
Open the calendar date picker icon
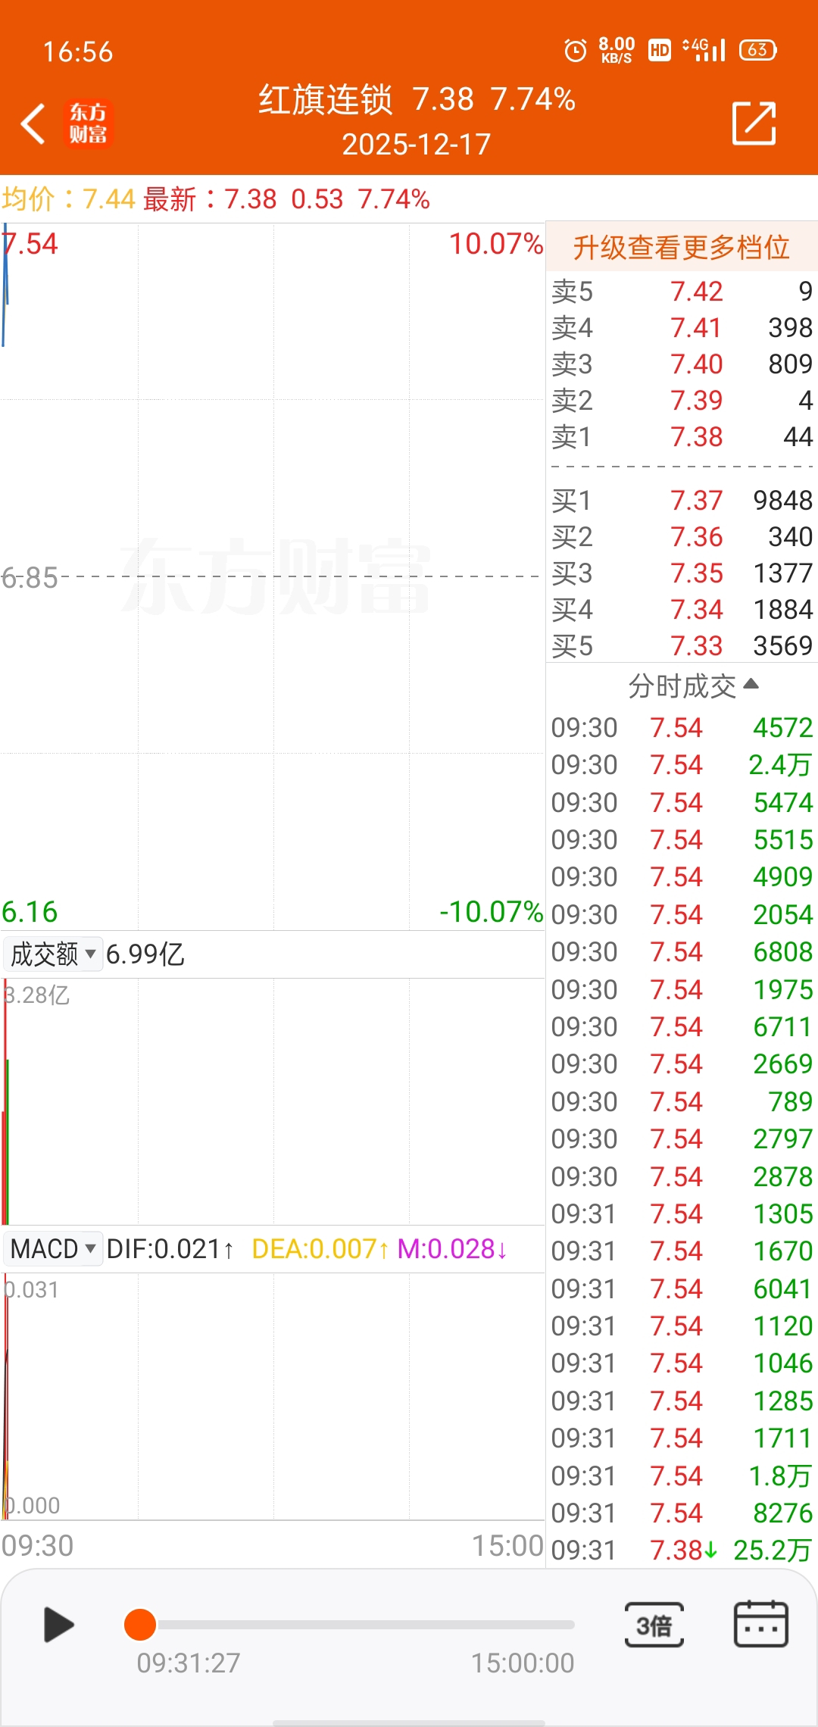coord(761,1623)
